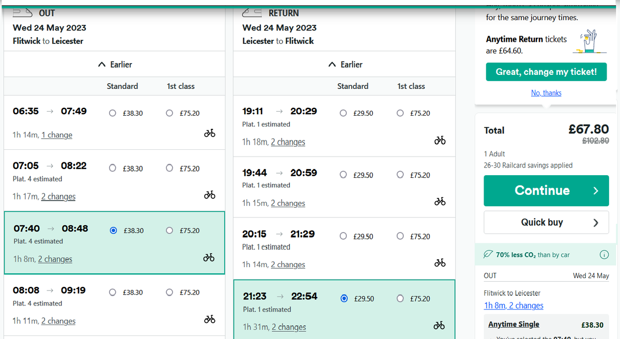The image size is (620, 339).
Task: Select 1st class £75.20 for 08:08 departure
Action: coord(169,292)
